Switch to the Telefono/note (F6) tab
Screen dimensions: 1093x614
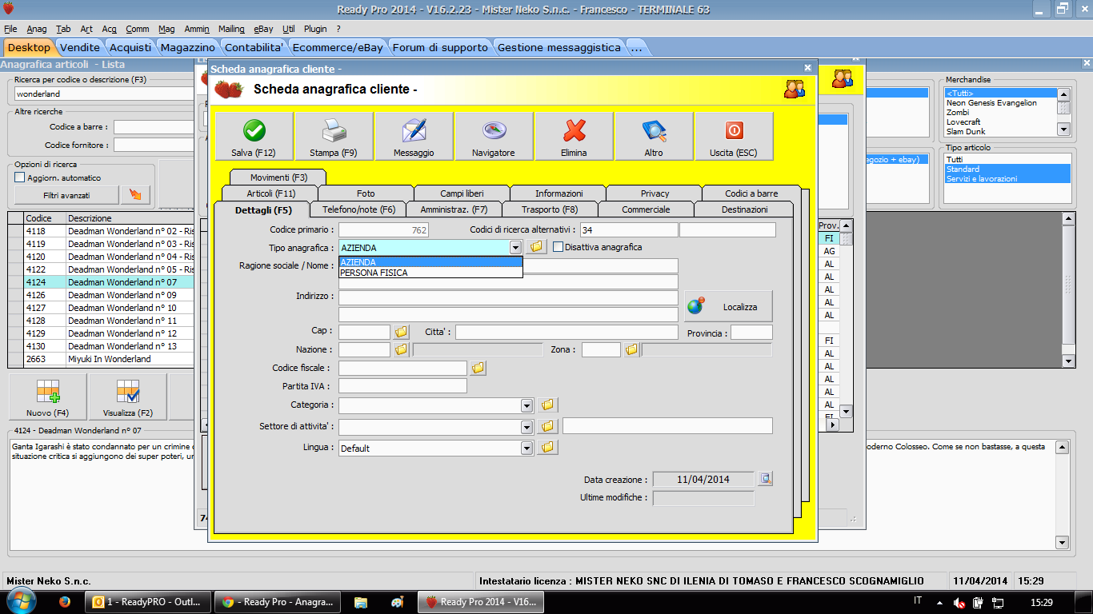click(x=358, y=209)
